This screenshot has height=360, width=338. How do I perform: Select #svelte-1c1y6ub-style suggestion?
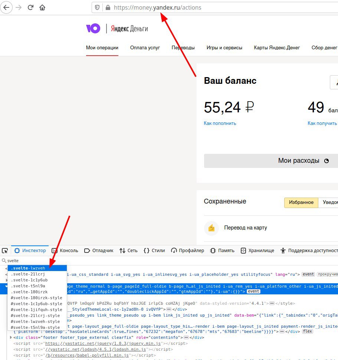(37, 304)
